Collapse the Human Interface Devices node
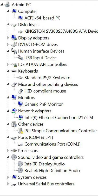This screenshot has width=98, height=196. (8, 51)
